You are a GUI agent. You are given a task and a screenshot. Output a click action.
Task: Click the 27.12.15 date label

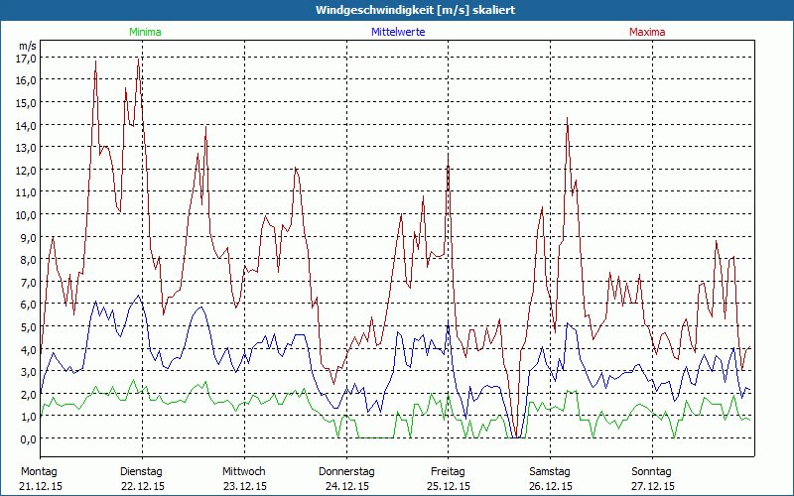(x=652, y=486)
